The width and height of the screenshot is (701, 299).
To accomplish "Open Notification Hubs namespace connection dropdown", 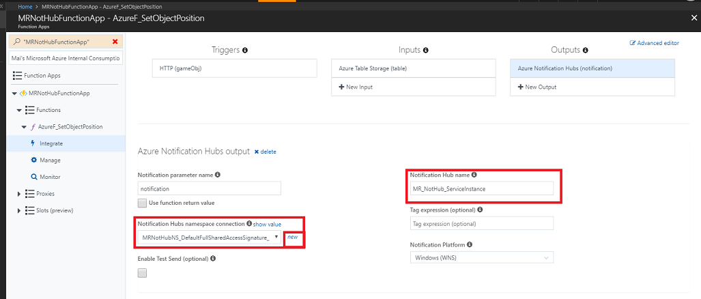I will pyautogui.click(x=210, y=237).
